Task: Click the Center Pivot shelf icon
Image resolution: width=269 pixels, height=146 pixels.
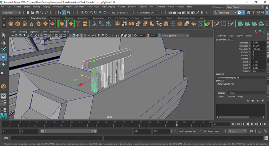Action: [94, 24]
